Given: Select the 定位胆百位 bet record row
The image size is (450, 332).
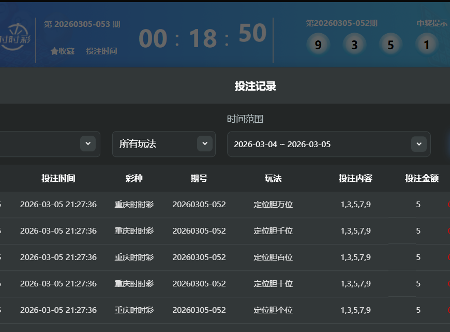Looking at the screenshot, I should click(x=273, y=257).
